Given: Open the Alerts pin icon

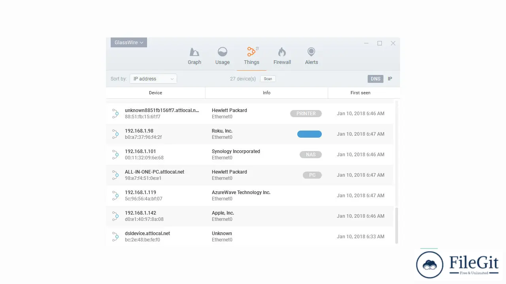Looking at the screenshot, I should point(311,52).
